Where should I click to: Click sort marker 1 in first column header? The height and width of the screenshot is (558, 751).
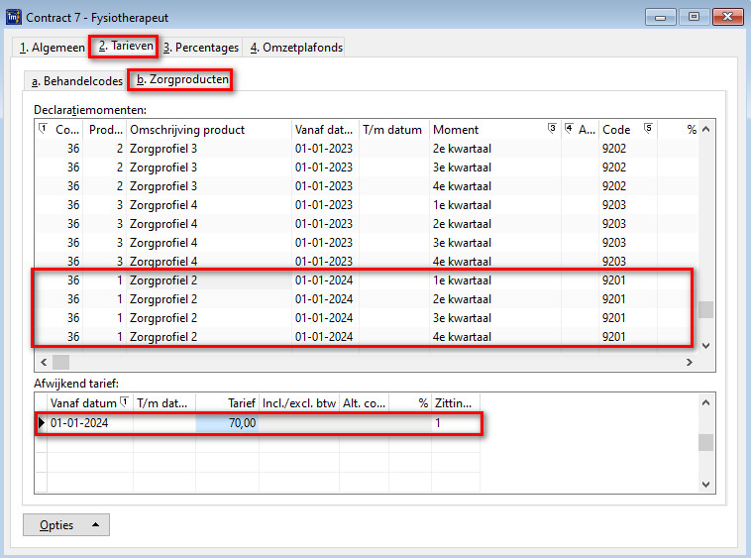point(42,129)
